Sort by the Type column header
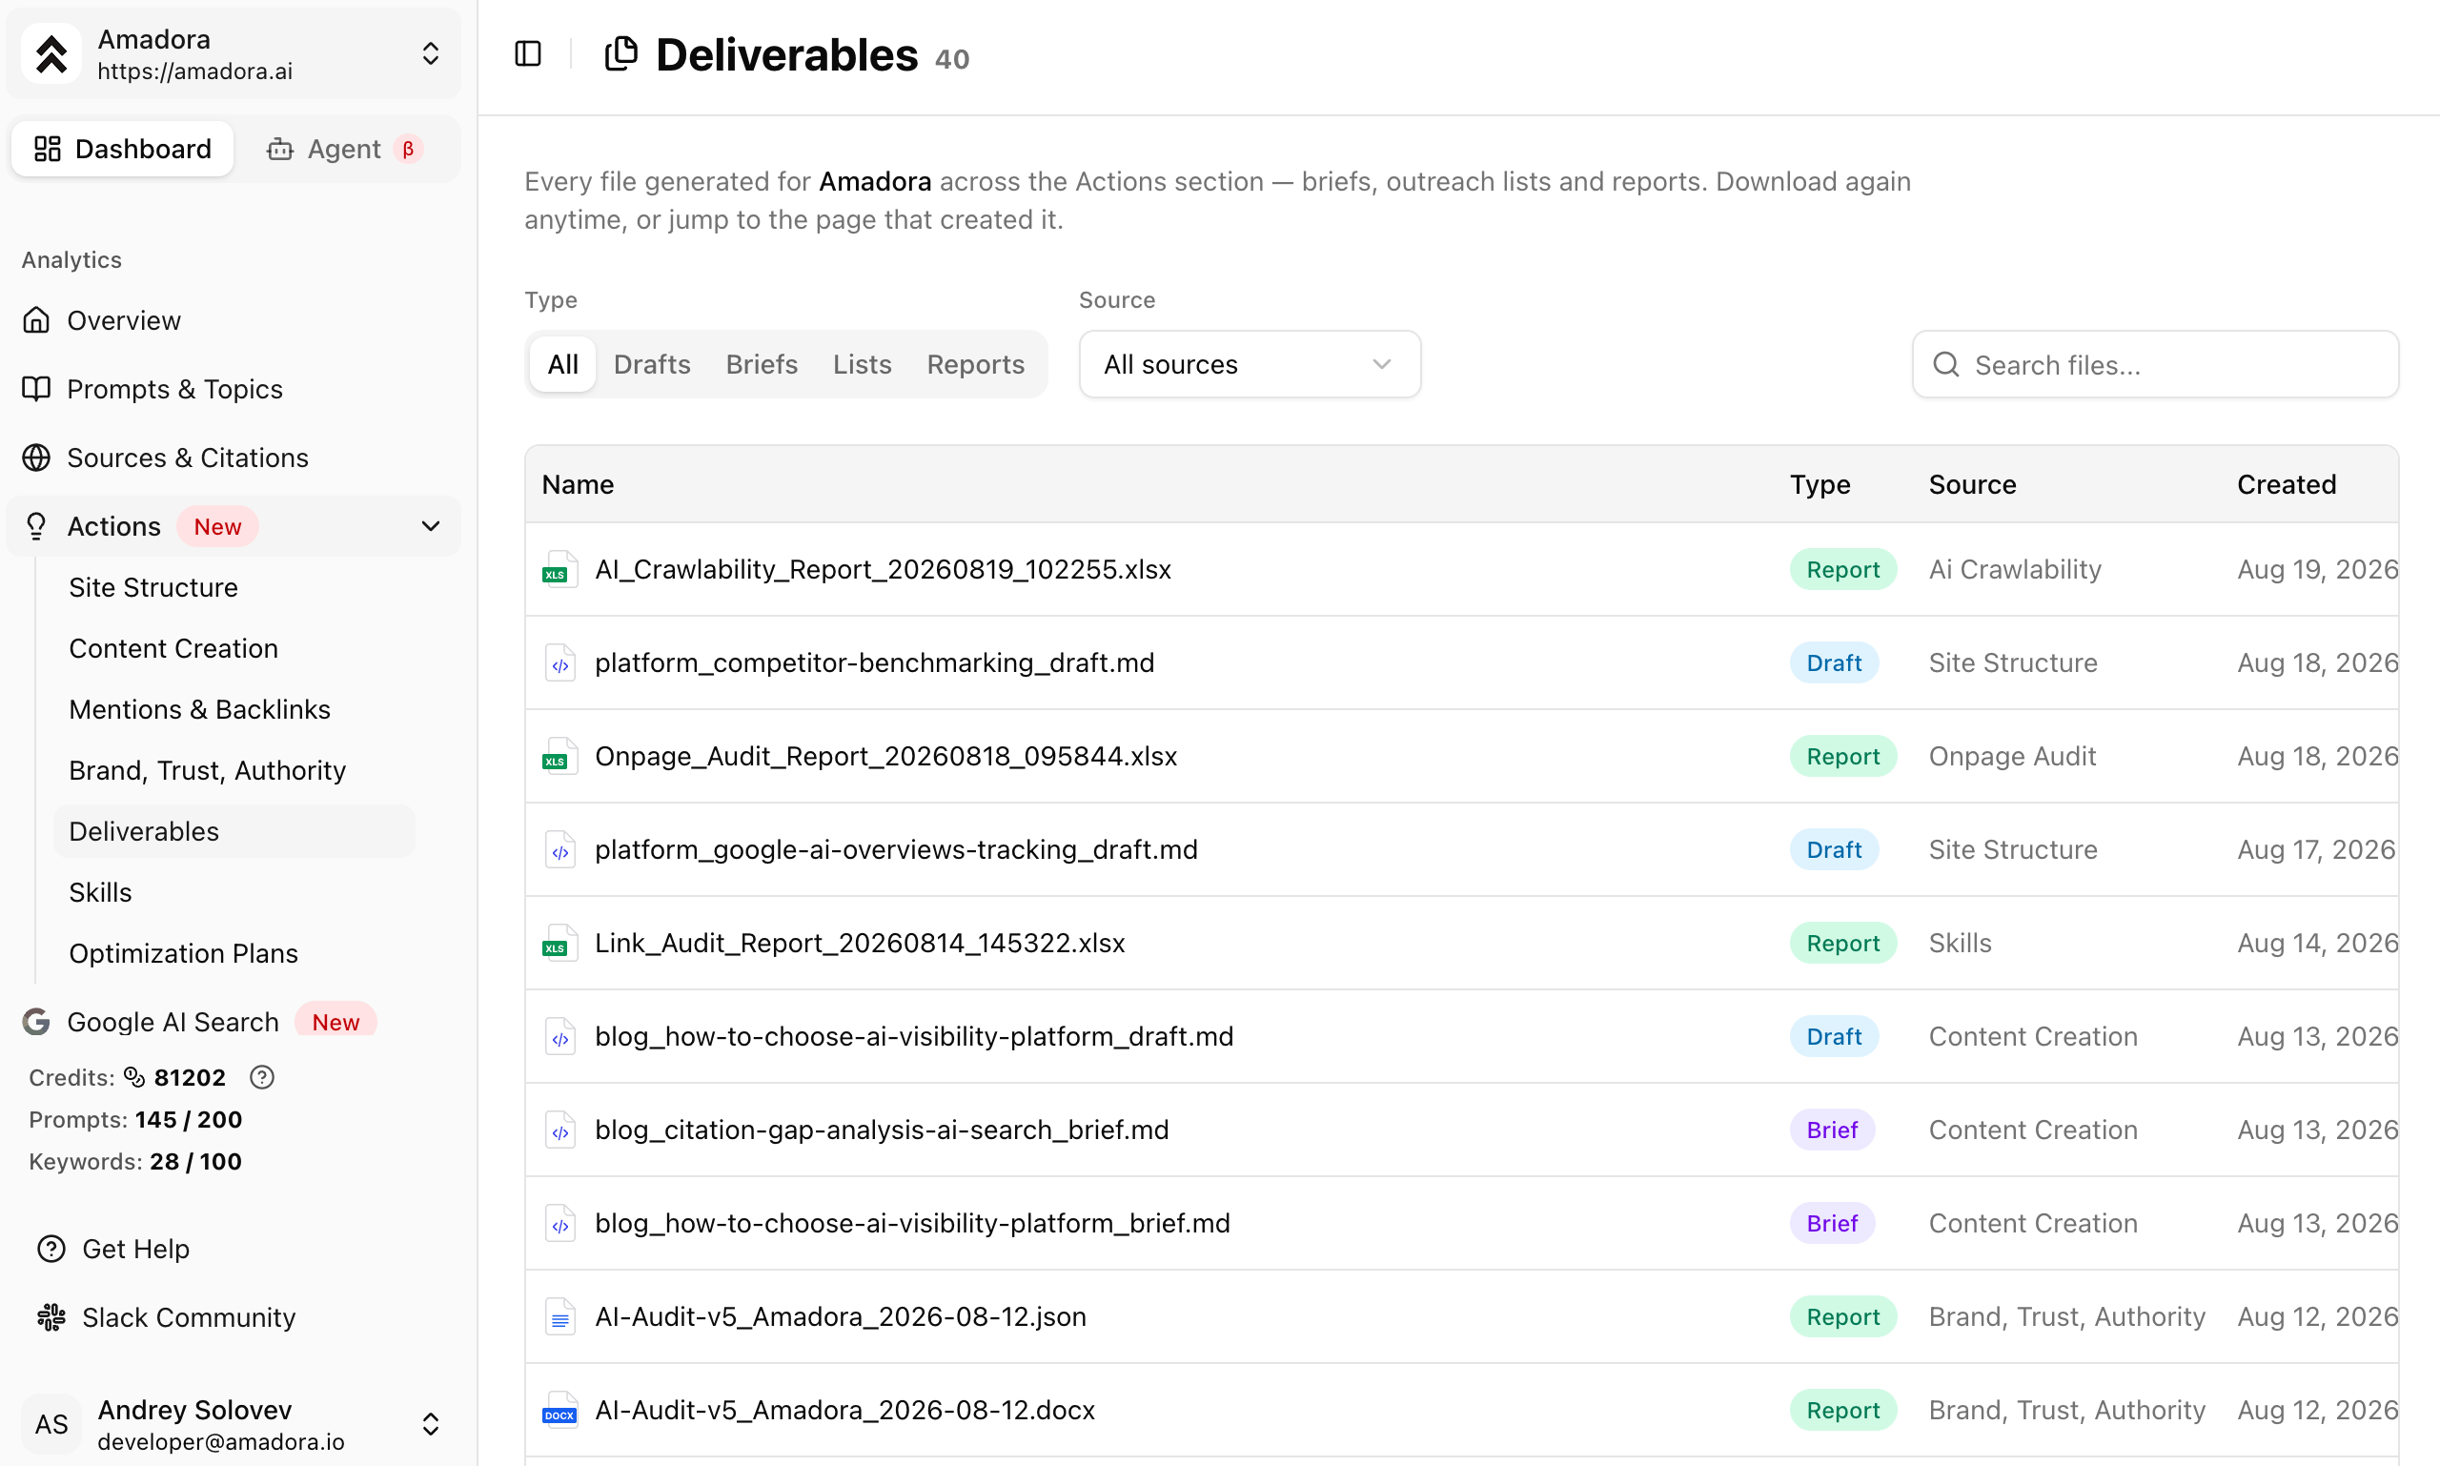Viewport: 2440px width, 1466px height. (1820, 484)
